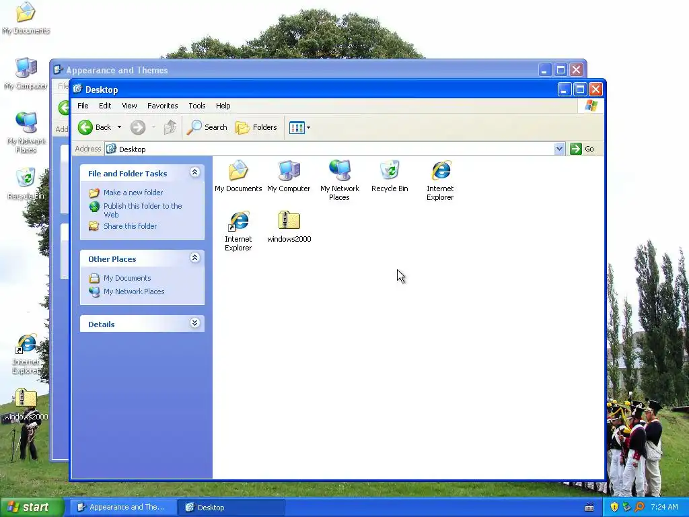This screenshot has height=517, width=689.
Task: Click the Go button
Action: click(x=582, y=149)
